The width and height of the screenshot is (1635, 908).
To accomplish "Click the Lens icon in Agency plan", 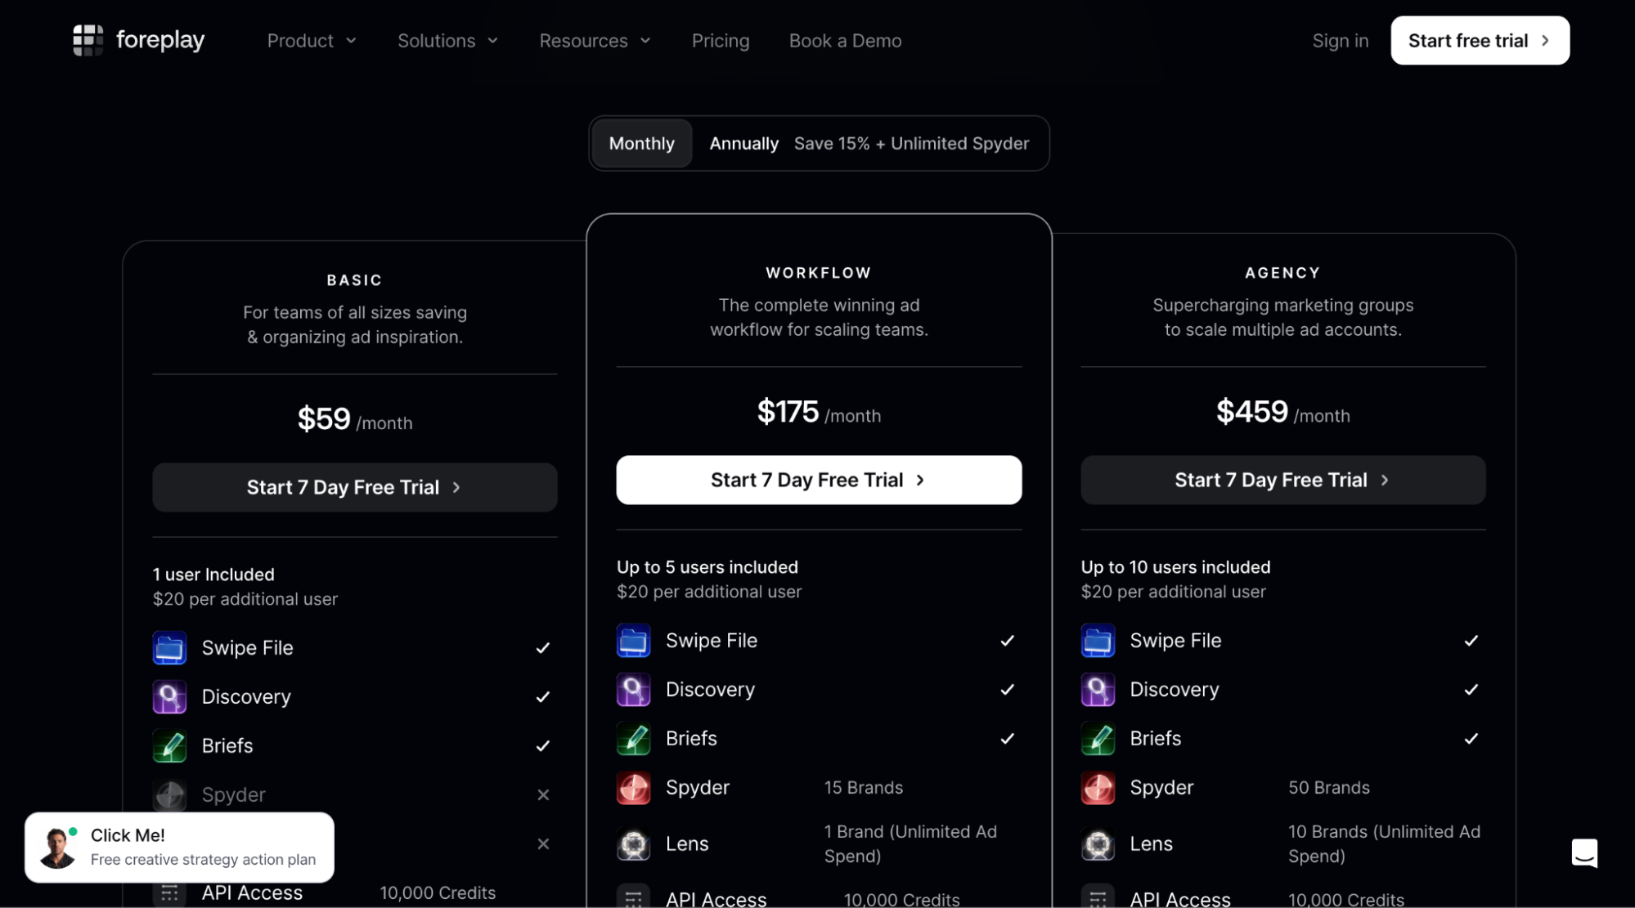I will pos(1098,844).
